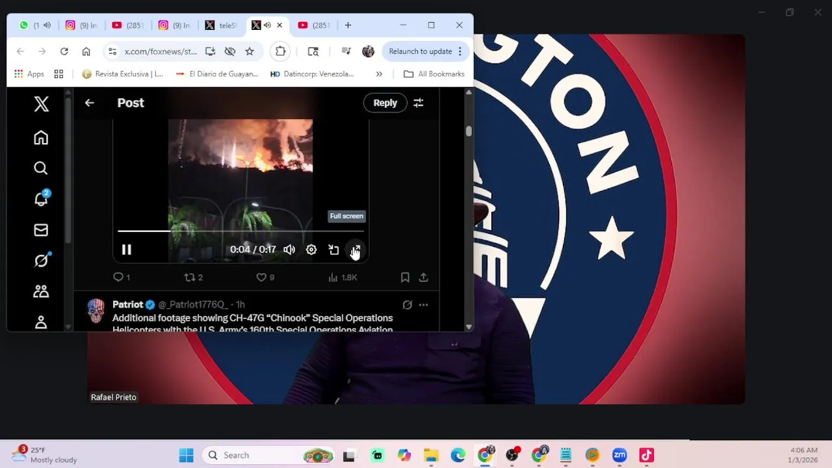Open Extensions puzzle icon in Chrome
Viewport: 832px width, 468px height.
pyautogui.click(x=280, y=51)
